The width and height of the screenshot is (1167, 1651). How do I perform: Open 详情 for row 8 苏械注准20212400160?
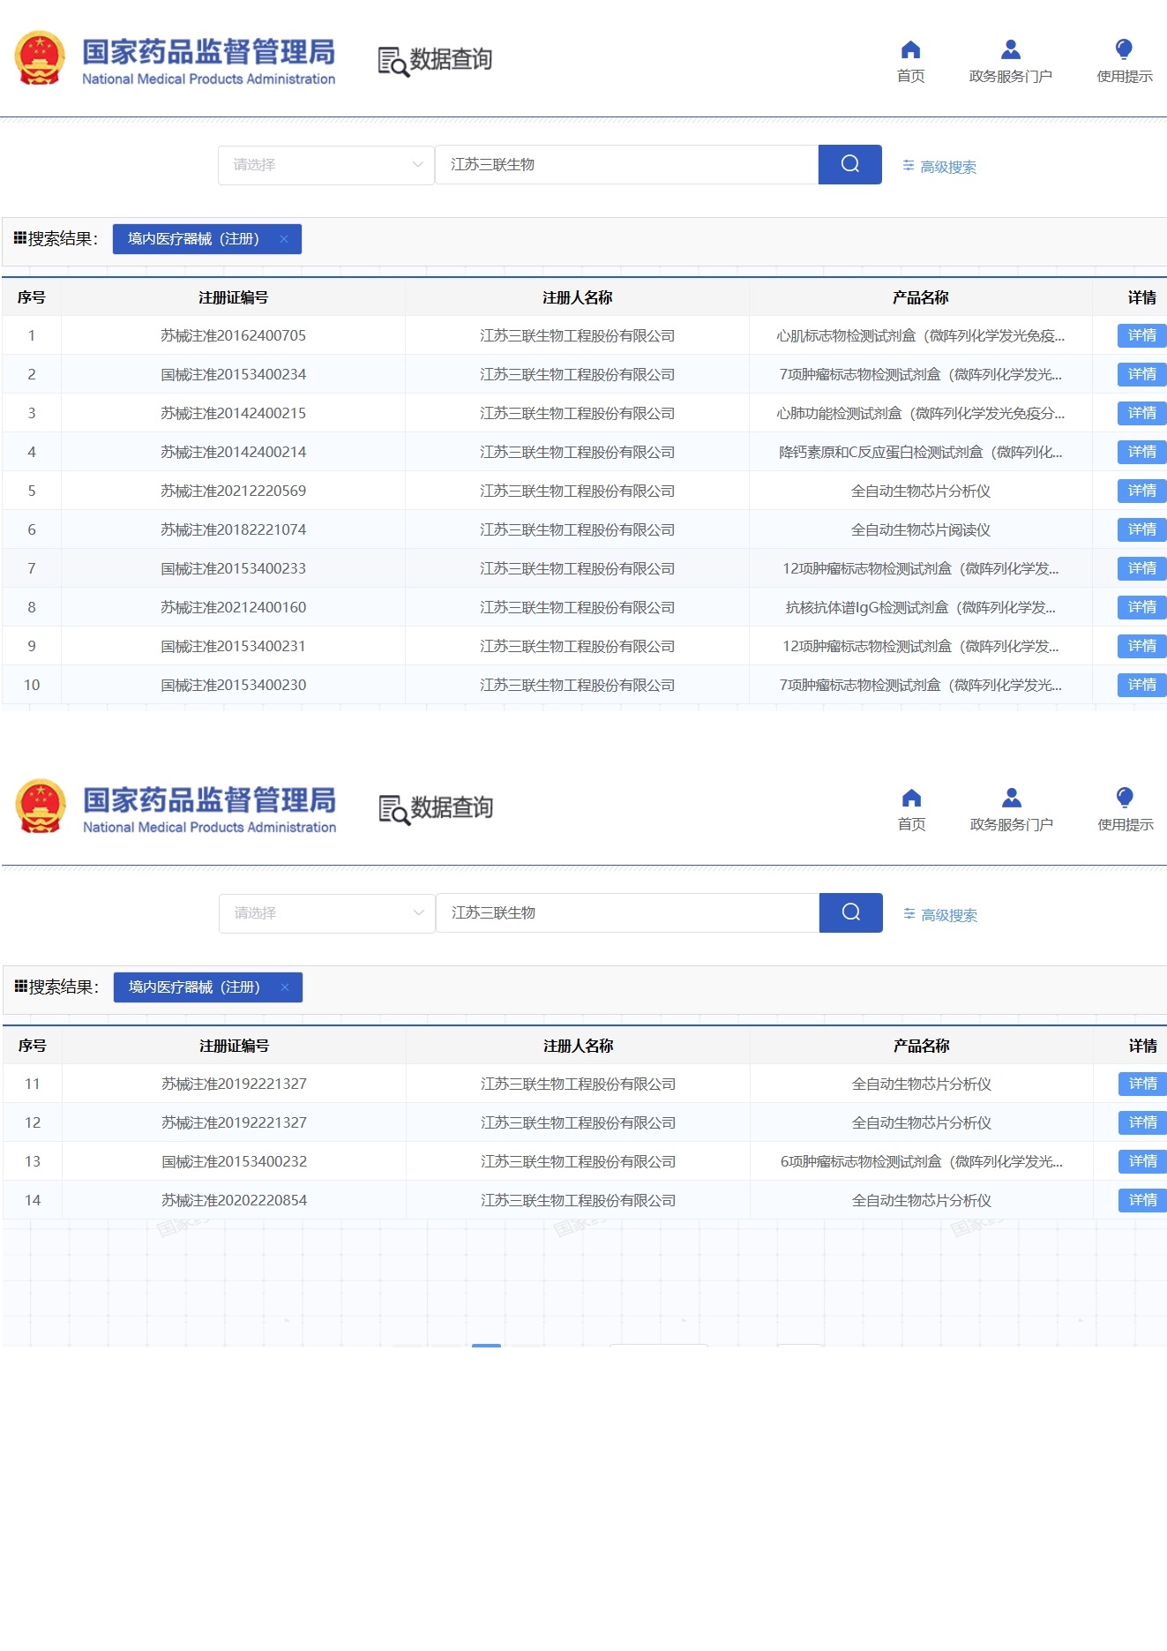coord(1142,607)
